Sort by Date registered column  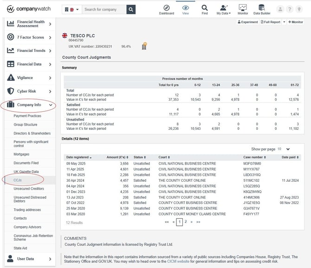tap(79, 157)
